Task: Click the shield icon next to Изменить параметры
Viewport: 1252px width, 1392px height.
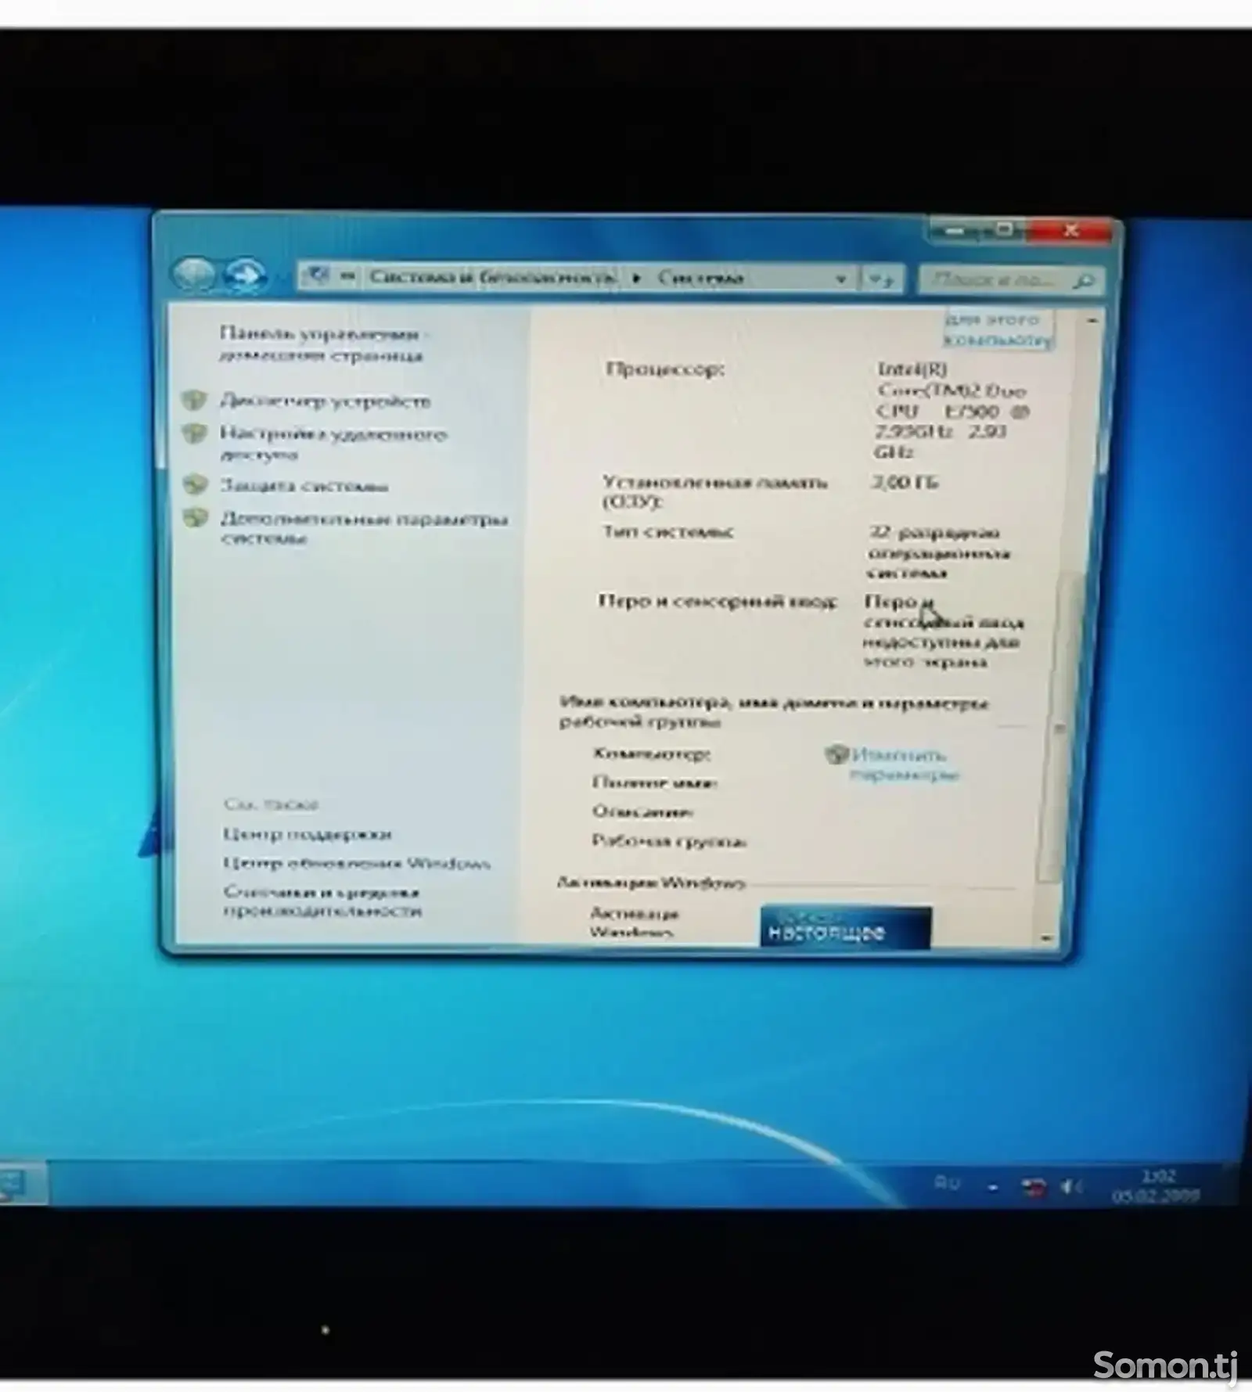Action: [836, 754]
